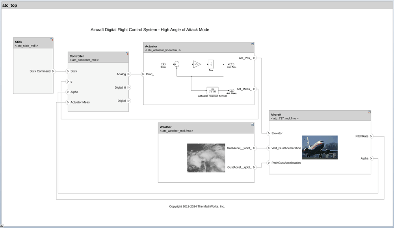Click the Copyright 2013-2024 MathWorks text

point(197,206)
